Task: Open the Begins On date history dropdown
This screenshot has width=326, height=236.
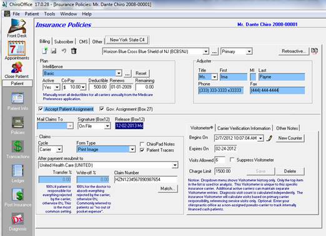Action: [x=260, y=138]
